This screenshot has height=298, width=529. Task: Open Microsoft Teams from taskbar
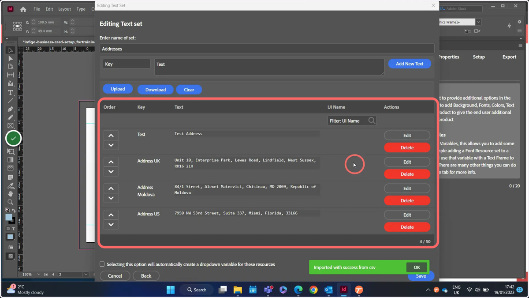tap(268, 290)
